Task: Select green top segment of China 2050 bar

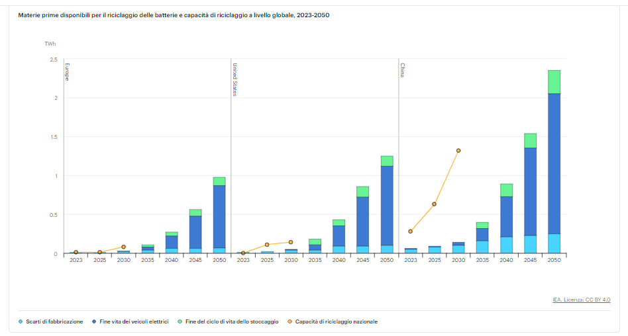Action: point(554,82)
